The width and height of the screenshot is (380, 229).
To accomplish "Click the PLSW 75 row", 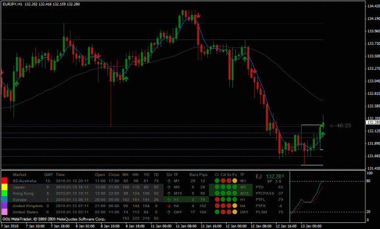I will point(269,212).
